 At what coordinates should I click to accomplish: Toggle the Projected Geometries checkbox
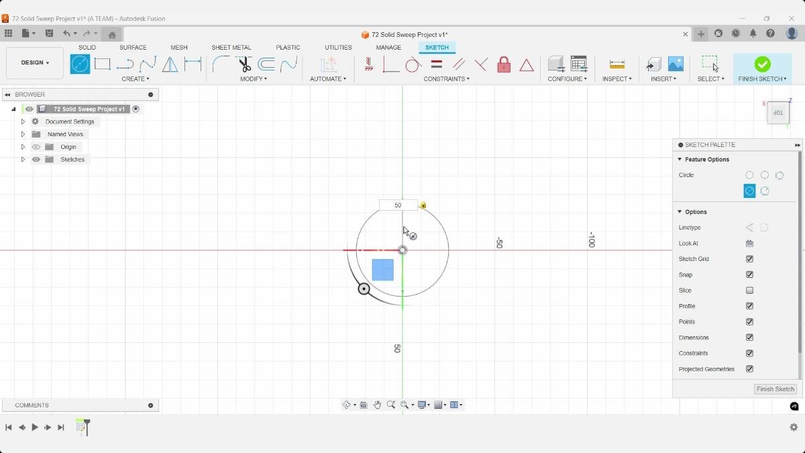tap(749, 369)
